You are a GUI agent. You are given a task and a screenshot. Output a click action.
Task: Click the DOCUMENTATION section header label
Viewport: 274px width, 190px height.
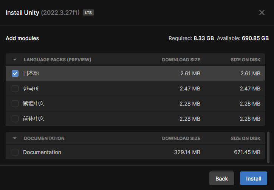tap(44, 139)
